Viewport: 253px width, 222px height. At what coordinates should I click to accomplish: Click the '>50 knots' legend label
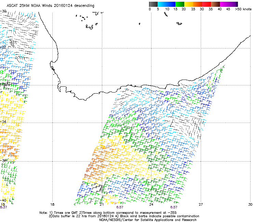(243, 9)
